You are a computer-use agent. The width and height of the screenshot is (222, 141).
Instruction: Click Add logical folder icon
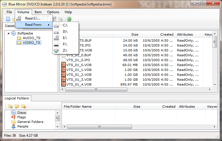point(10,106)
